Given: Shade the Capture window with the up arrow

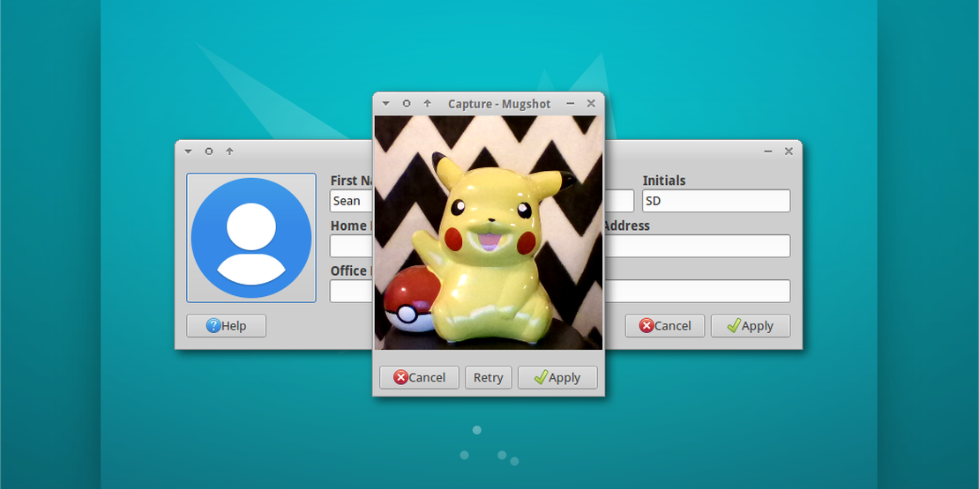Looking at the screenshot, I should pyautogui.click(x=428, y=104).
